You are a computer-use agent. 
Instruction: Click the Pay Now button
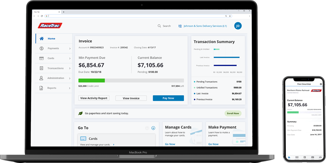[x=169, y=98]
